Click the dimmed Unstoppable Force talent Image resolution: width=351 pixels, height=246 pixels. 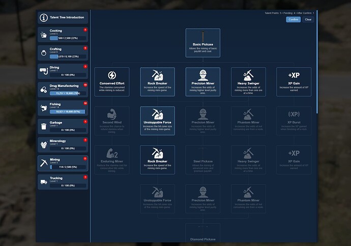(157, 199)
